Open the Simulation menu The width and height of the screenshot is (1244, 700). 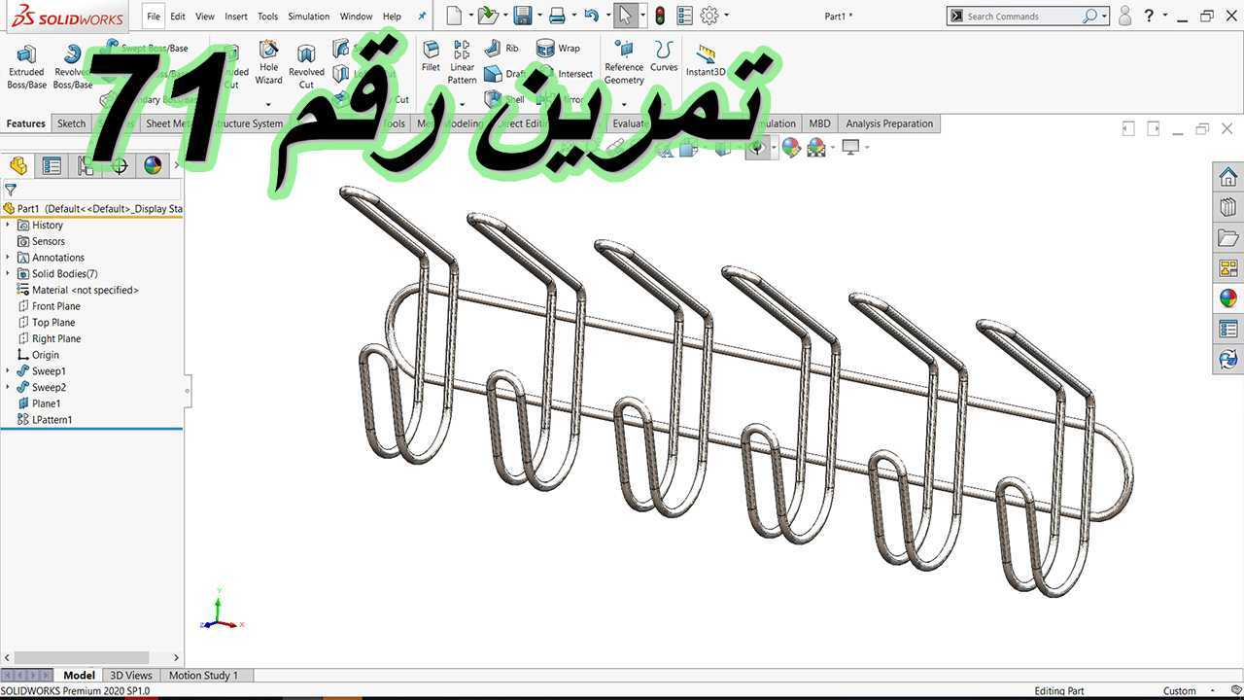point(308,16)
